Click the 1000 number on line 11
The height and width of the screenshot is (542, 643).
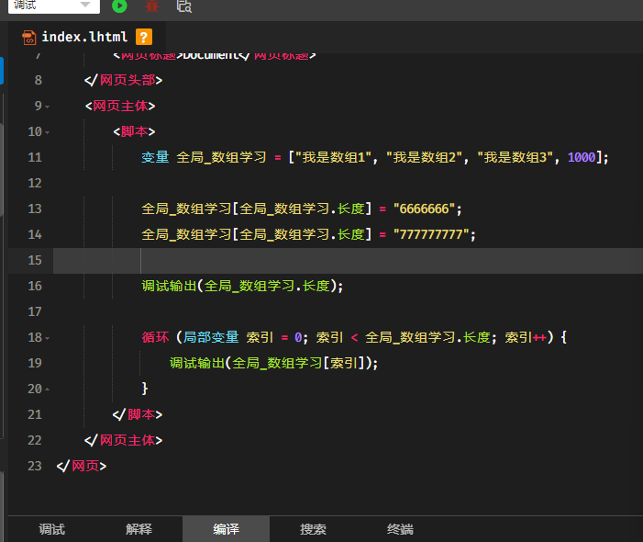pyautogui.click(x=582, y=157)
